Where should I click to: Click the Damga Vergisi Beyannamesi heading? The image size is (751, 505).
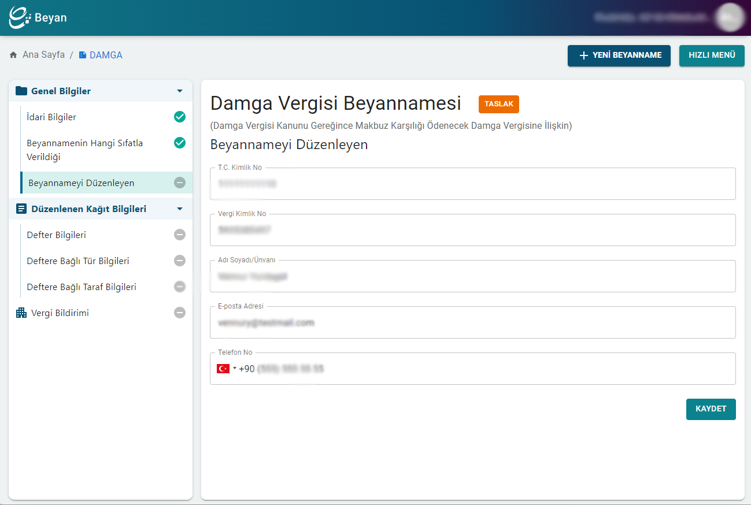[x=336, y=103]
